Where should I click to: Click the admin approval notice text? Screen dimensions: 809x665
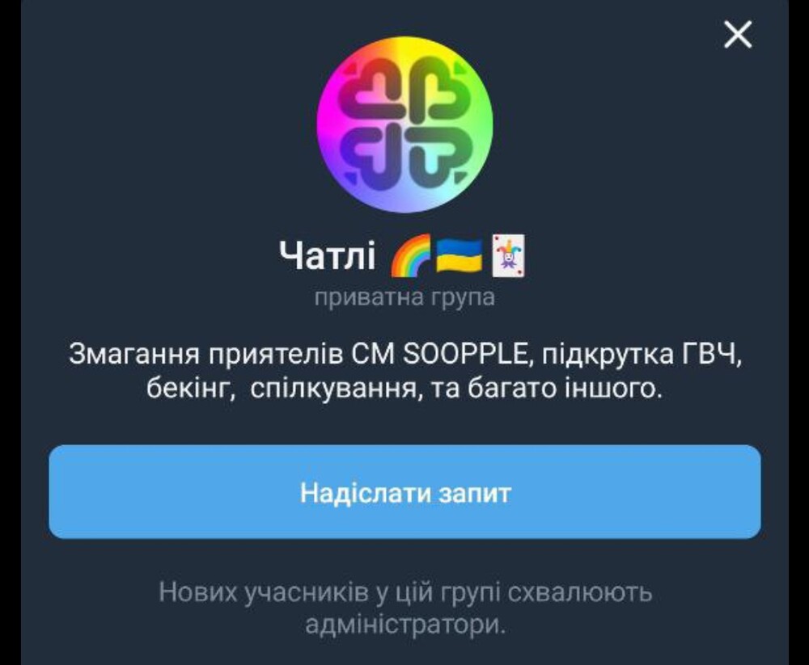(405, 608)
